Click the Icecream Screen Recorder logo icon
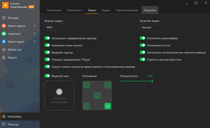 (x=5, y=5)
